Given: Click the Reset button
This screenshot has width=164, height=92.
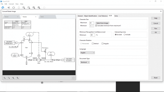Looking at the screenshot, I should pyautogui.click(x=156, y=78).
